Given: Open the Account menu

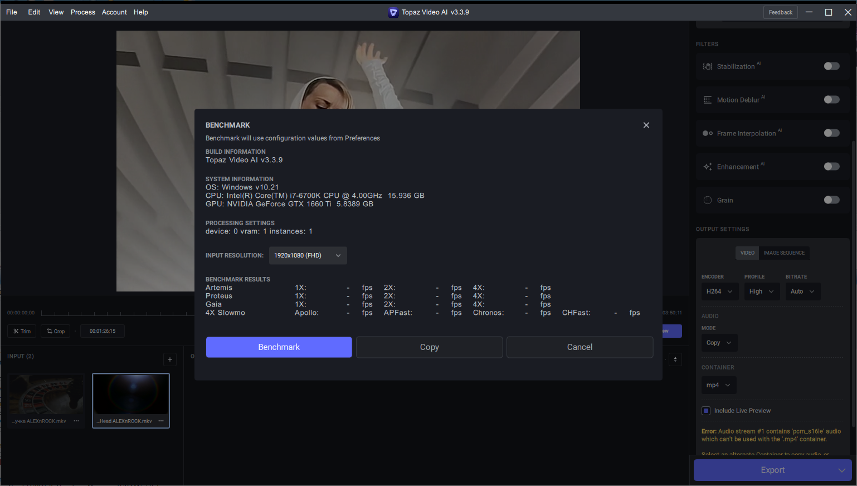Looking at the screenshot, I should point(114,12).
